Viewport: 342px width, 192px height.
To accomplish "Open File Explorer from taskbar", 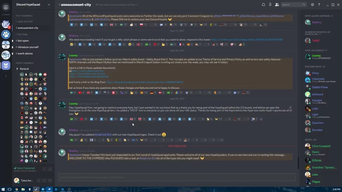I will (23, 189).
